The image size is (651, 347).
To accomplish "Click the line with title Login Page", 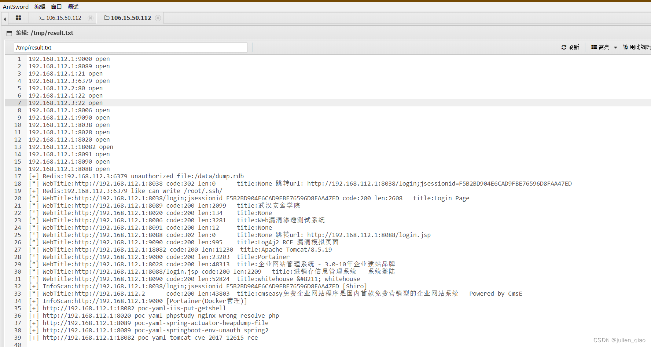I will pos(249,198).
